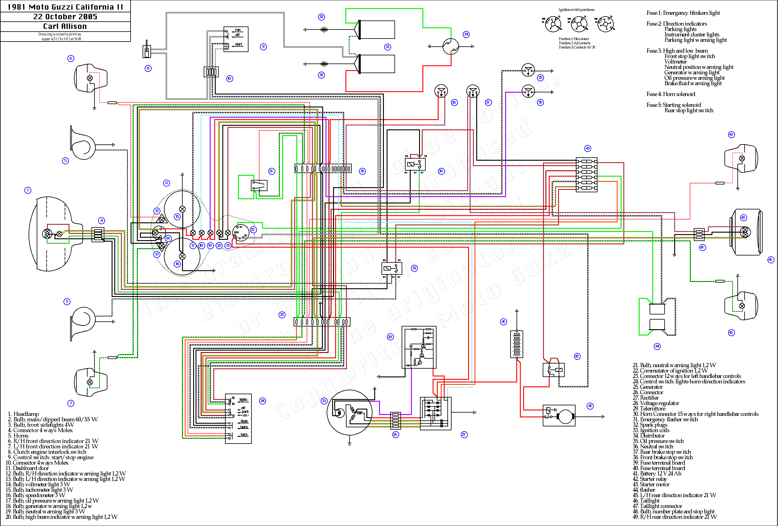778x526 pixels.
Task: Click the first ignition switch position diagram
Action: pyautogui.click(x=553, y=24)
